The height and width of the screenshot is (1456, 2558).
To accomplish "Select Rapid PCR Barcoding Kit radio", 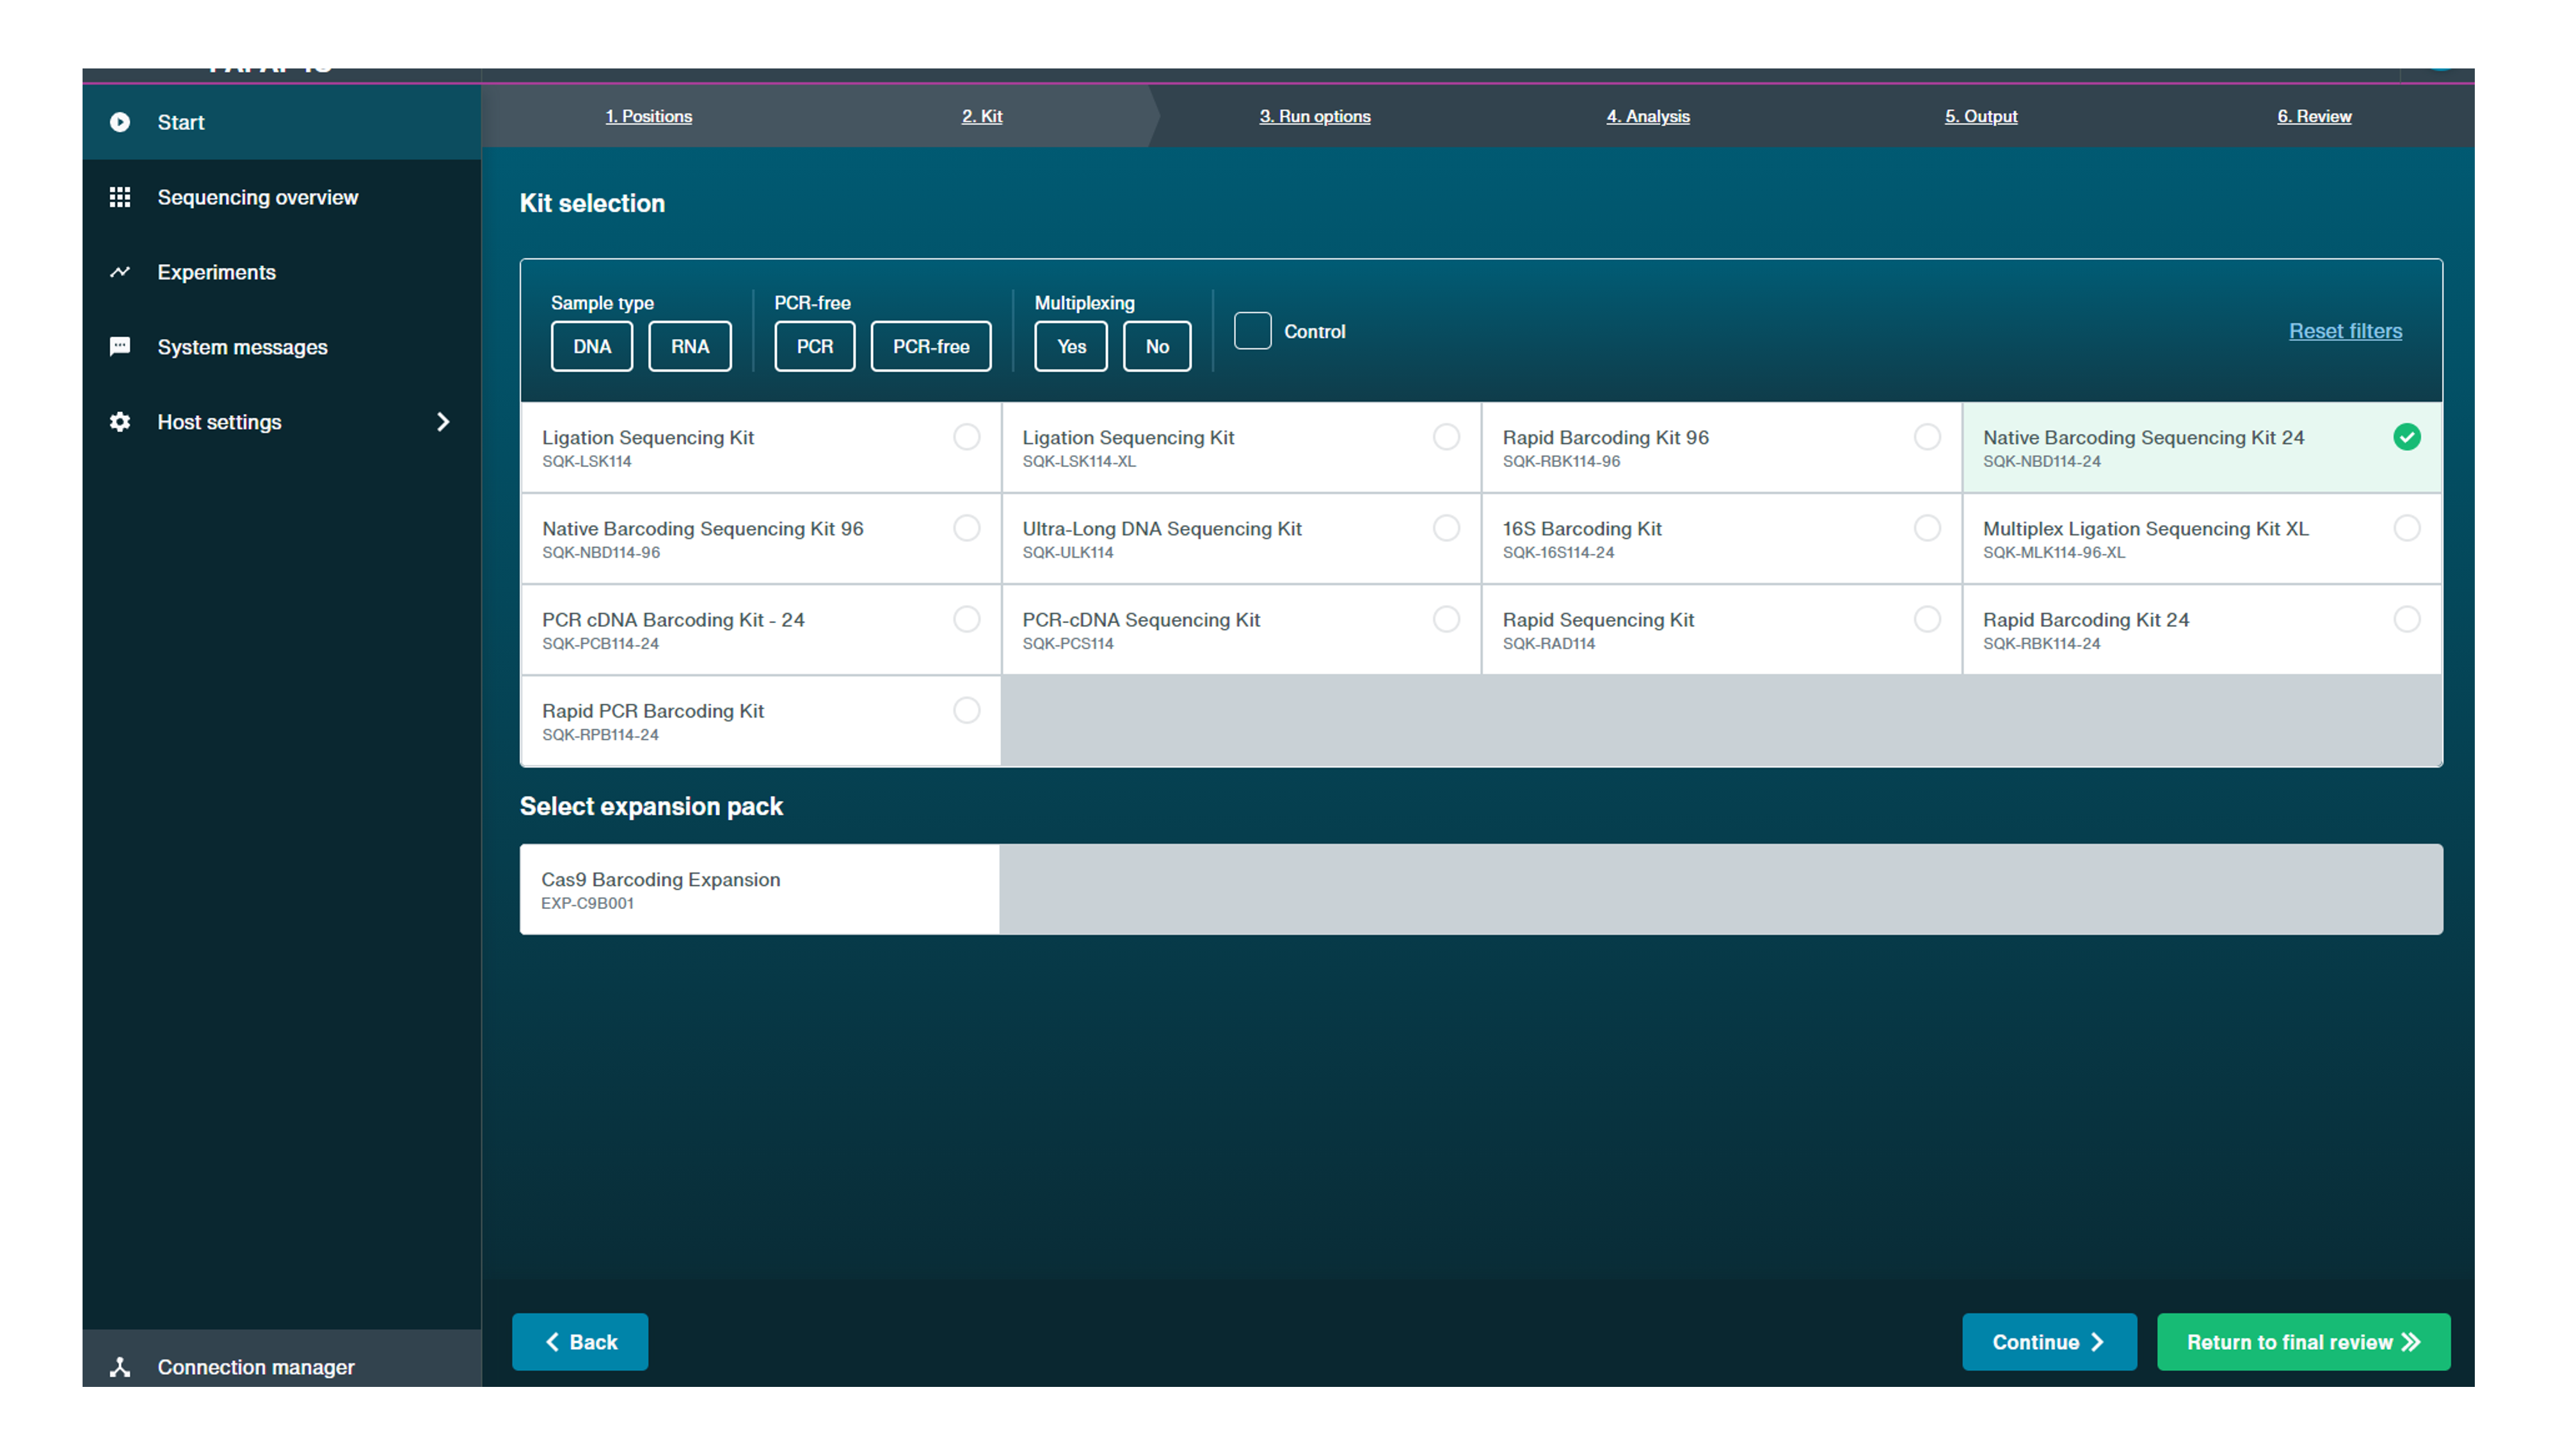I will coord(966,710).
